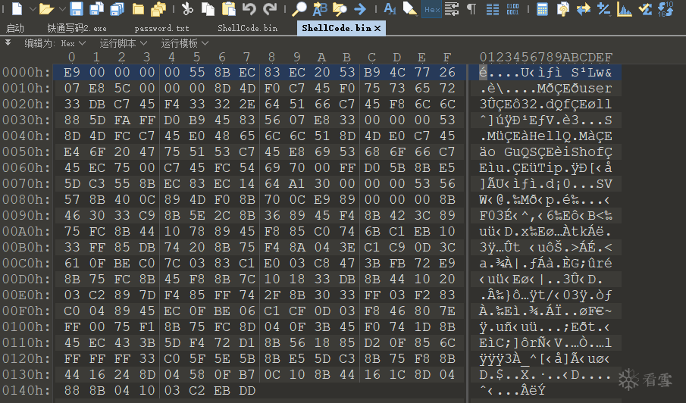Viewport: 686px width, 403px height.
Task: Undo the last edit
Action: pos(249,9)
